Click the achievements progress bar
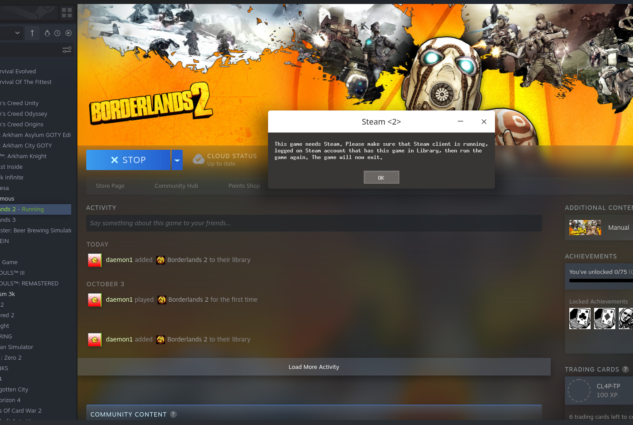The height and width of the screenshot is (425, 633). tap(601, 281)
